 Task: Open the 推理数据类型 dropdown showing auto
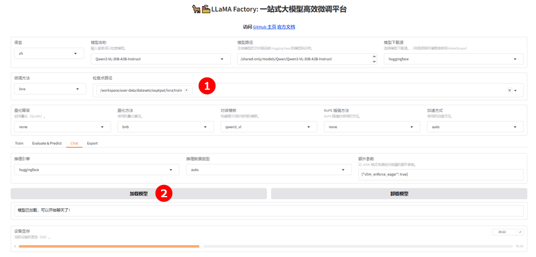click(x=269, y=169)
